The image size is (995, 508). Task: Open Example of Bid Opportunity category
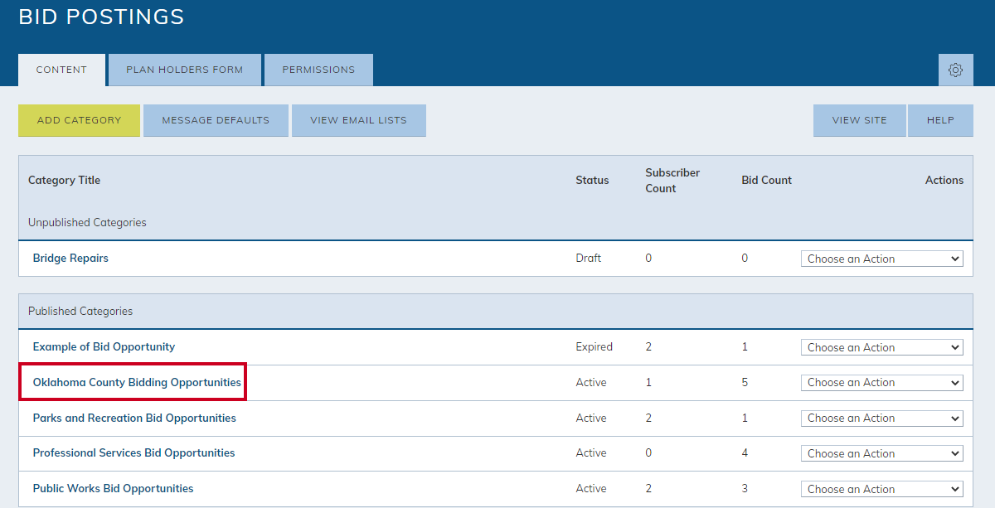click(x=104, y=347)
